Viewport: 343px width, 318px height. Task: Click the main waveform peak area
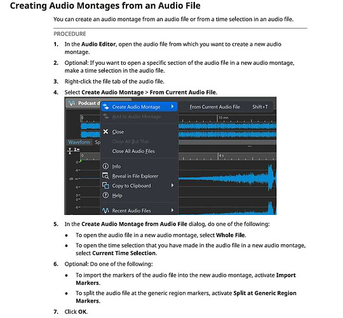[271, 178]
